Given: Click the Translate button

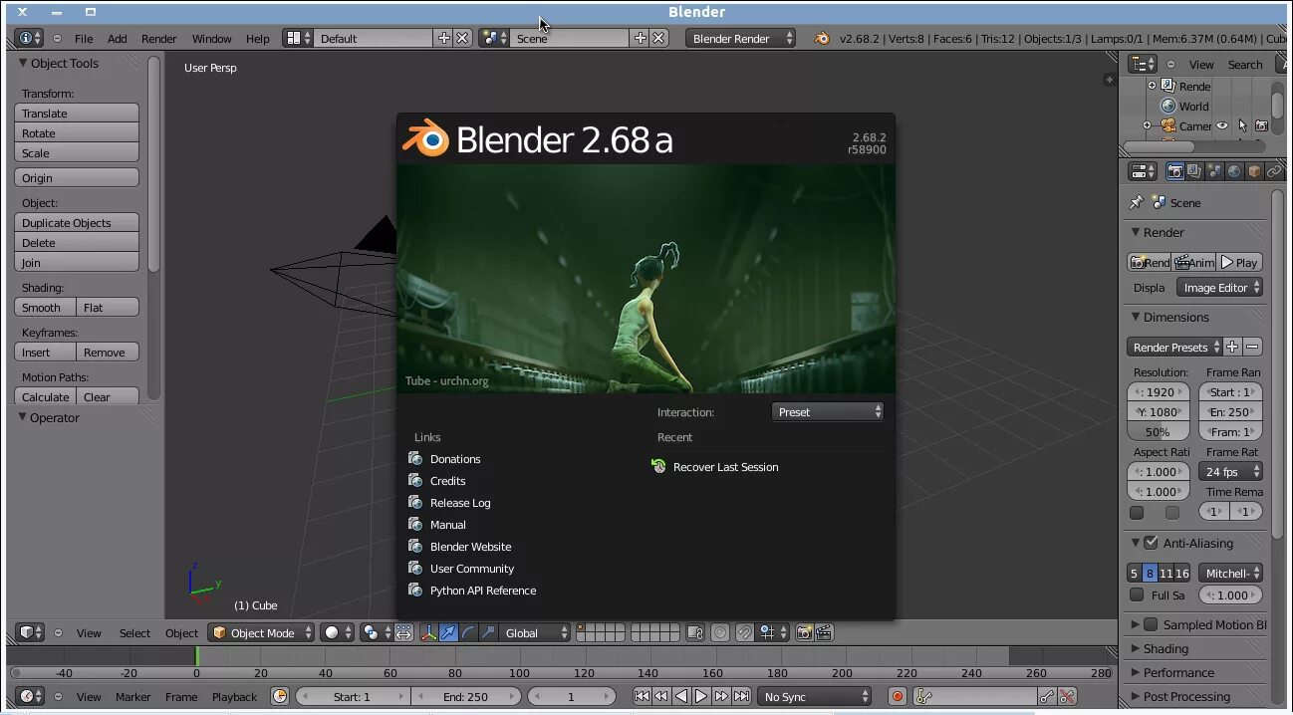Looking at the screenshot, I should click(77, 114).
